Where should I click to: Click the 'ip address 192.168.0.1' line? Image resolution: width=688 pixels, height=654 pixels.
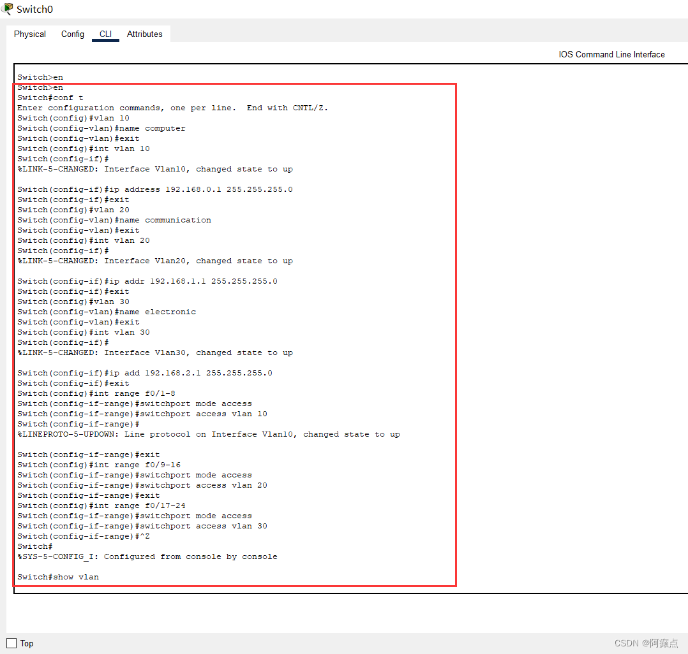click(155, 189)
